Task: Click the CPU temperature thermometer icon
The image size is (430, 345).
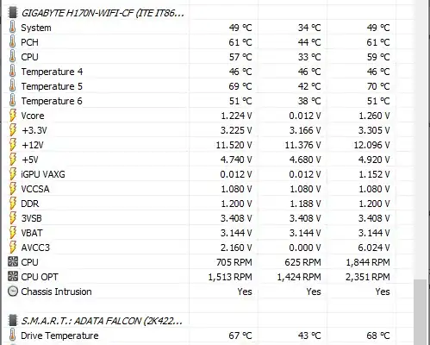Action: click(x=12, y=57)
